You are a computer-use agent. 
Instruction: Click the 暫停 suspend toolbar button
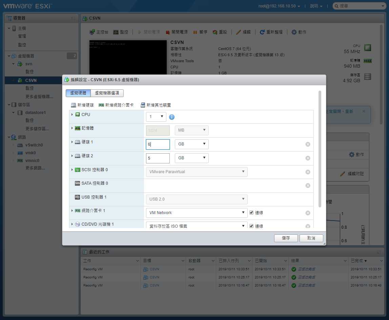200,32
